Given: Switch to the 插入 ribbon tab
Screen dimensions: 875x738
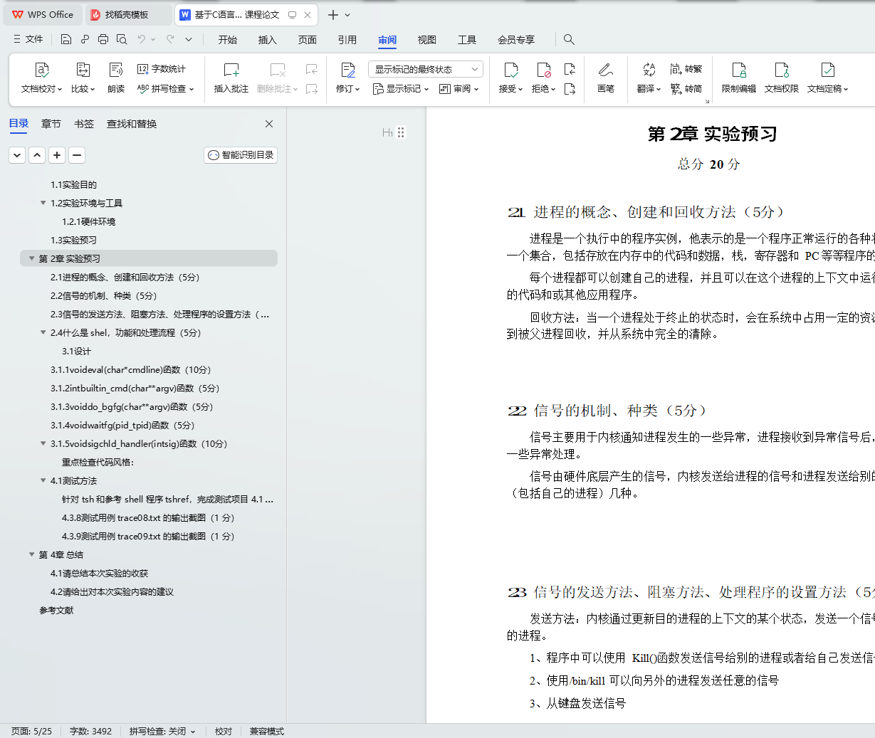Looking at the screenshot, I should [268, 39].
